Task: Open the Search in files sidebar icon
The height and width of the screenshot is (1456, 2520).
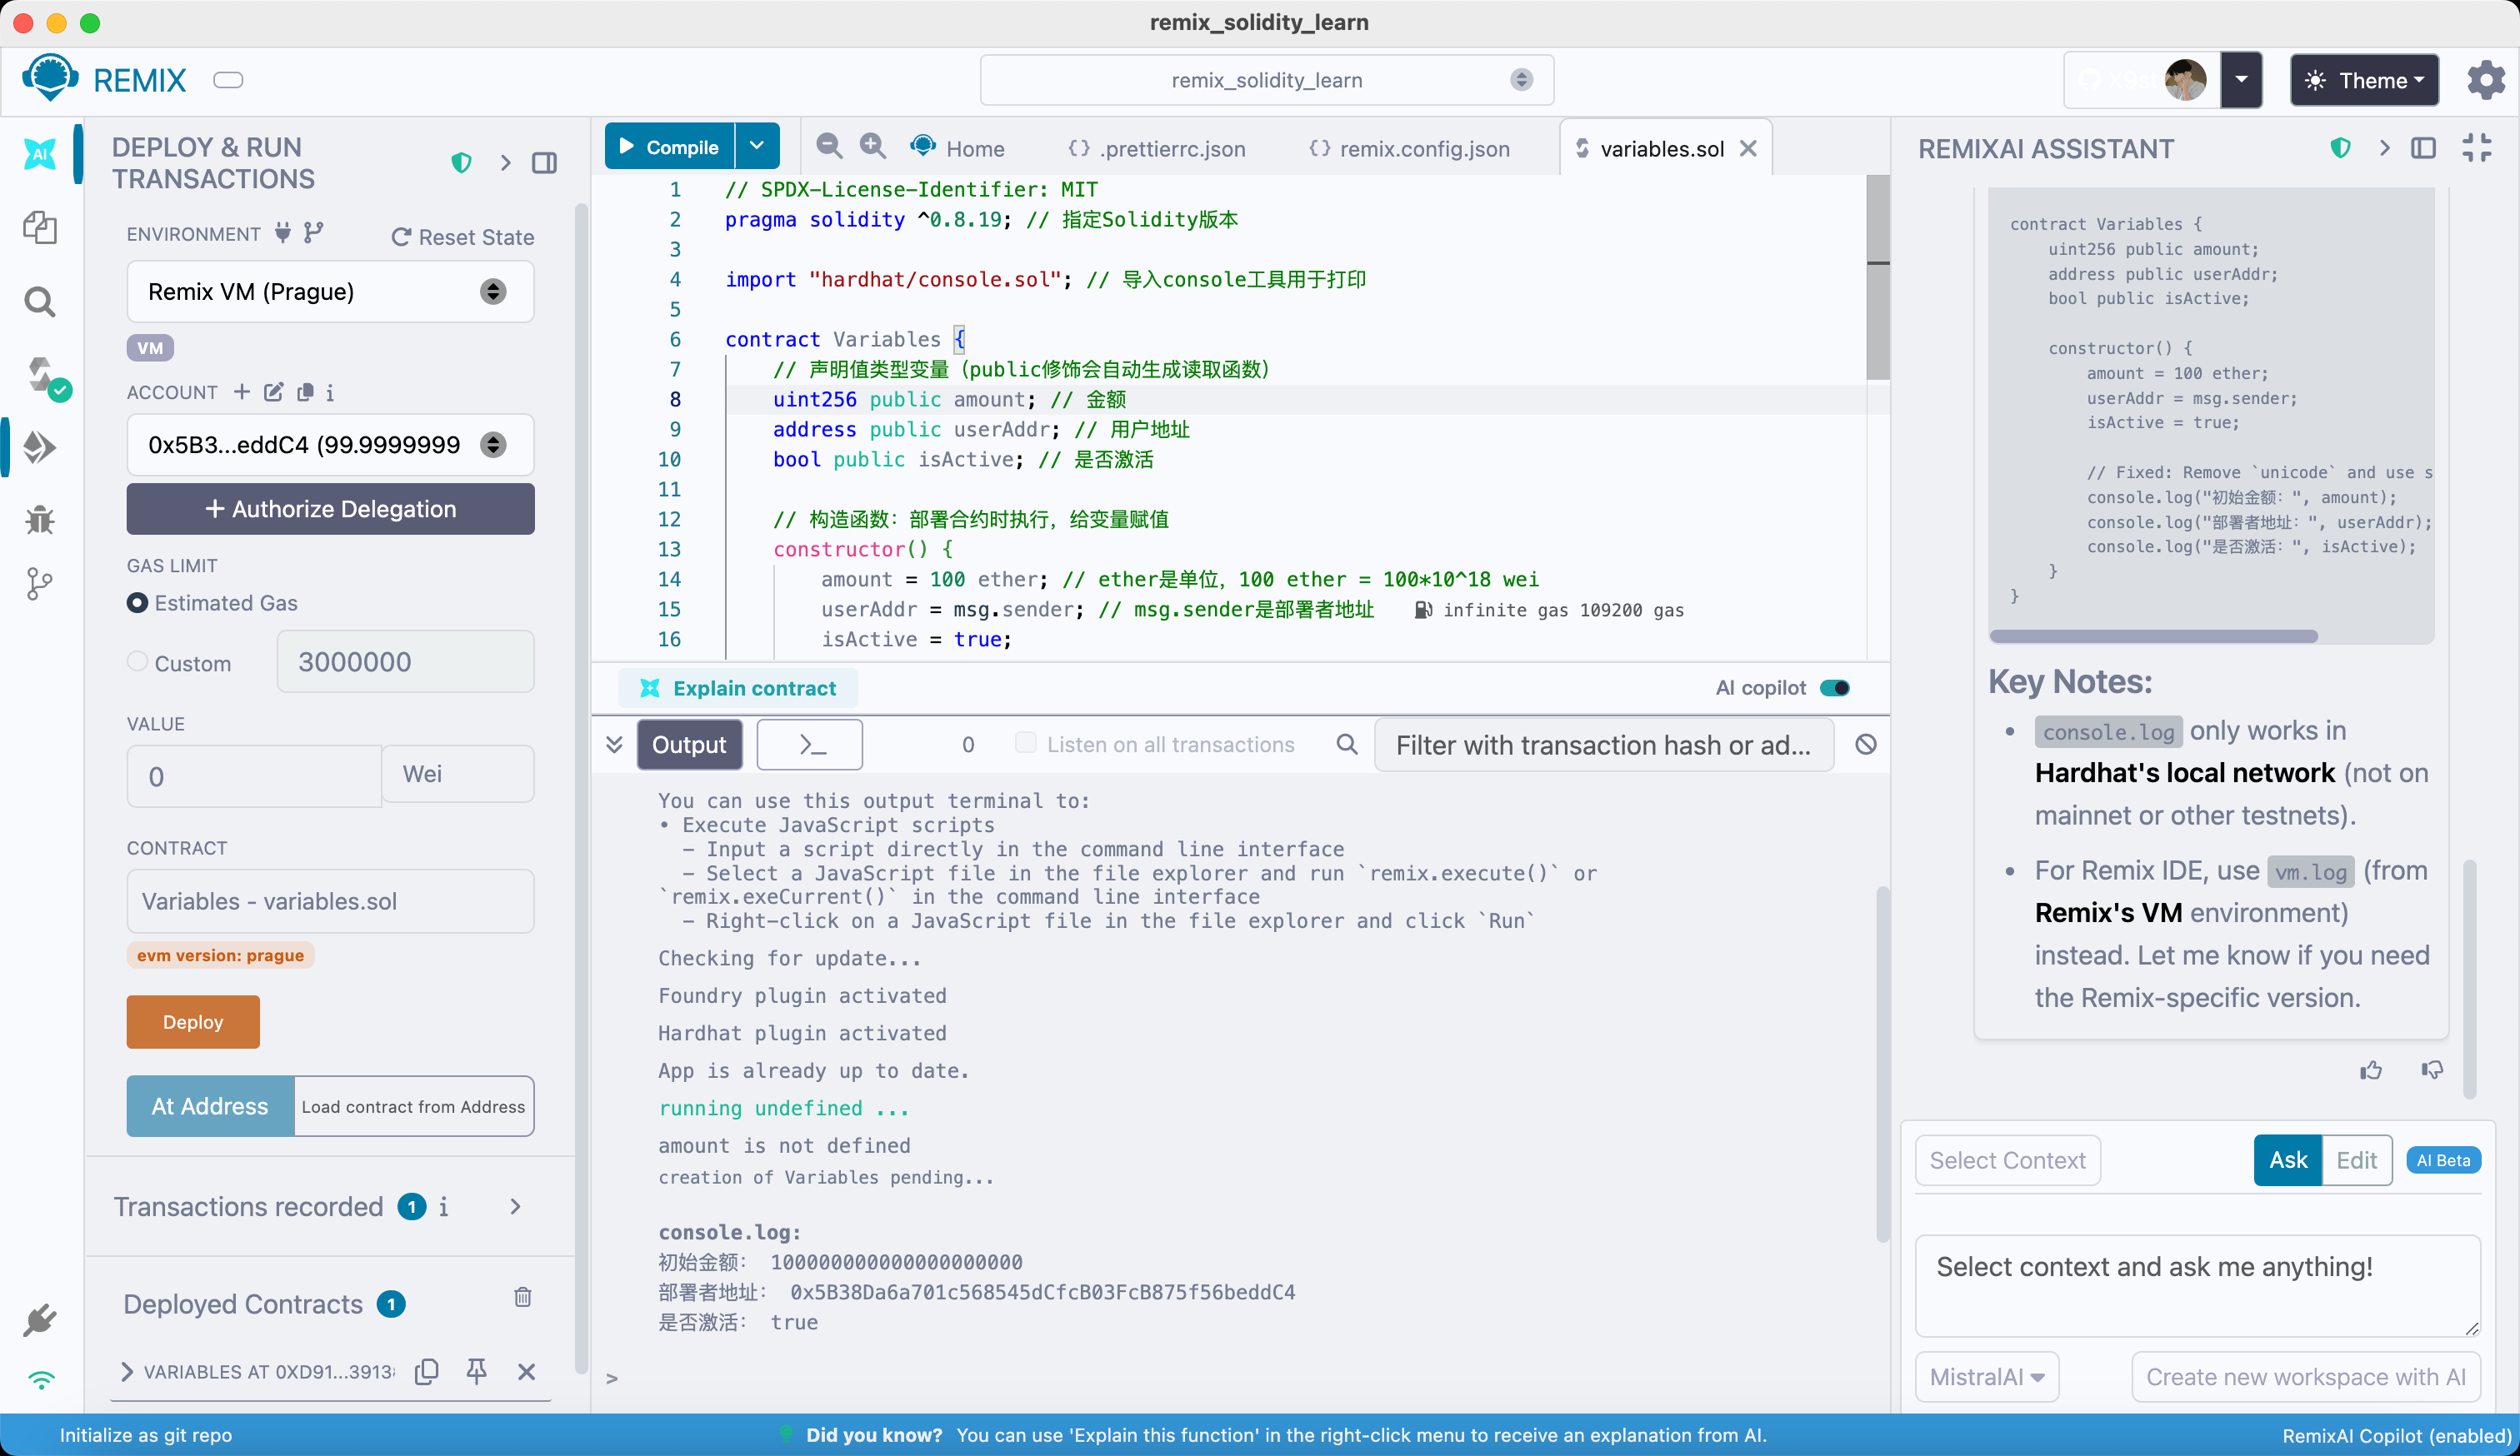Action: click(x=40, y=301)
